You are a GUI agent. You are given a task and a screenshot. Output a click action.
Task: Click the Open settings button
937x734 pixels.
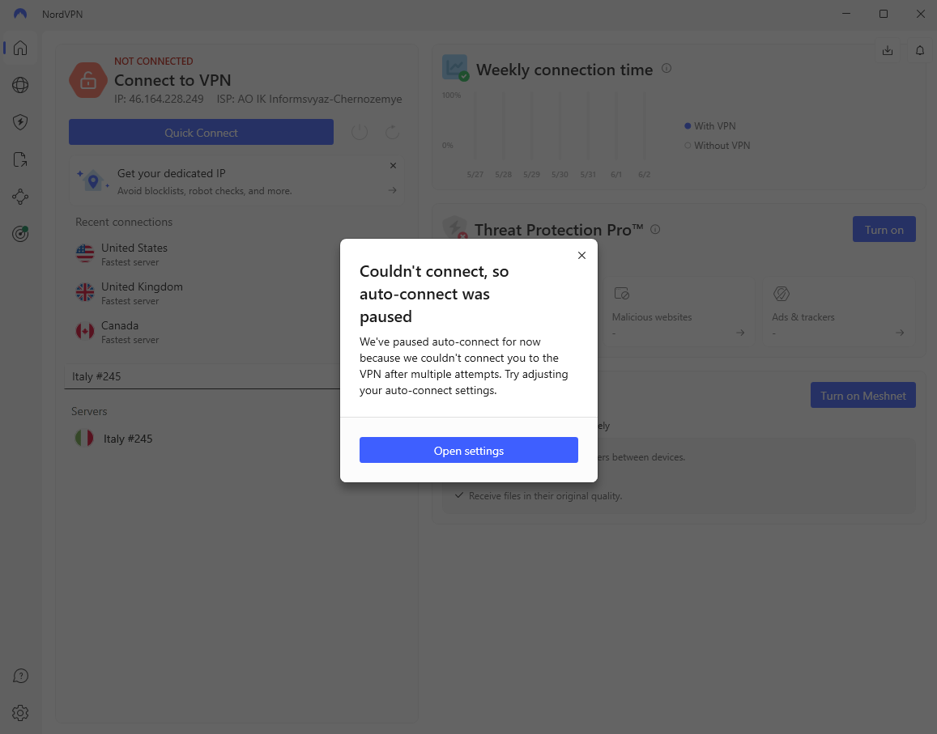pyautogui.click(x=468, y=450)
